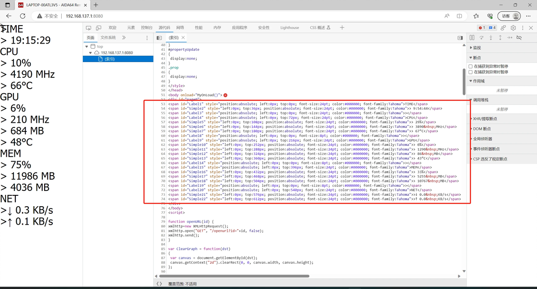Switch to the 应用程序 tab
Screen dimensions: 537x289
[239, 28]
